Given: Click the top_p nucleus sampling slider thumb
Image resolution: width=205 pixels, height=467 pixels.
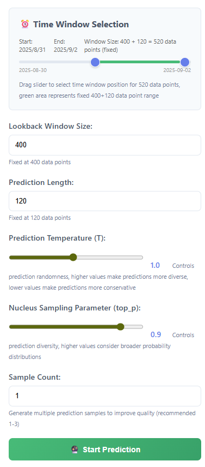Looking at the screenshot, I should [x=120, y=327].
